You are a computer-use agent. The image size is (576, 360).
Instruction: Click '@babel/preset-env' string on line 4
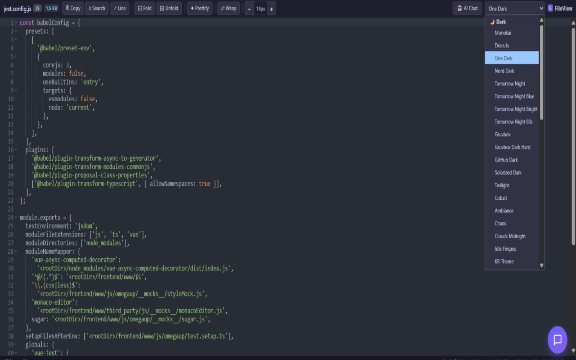tap(65, 48)
